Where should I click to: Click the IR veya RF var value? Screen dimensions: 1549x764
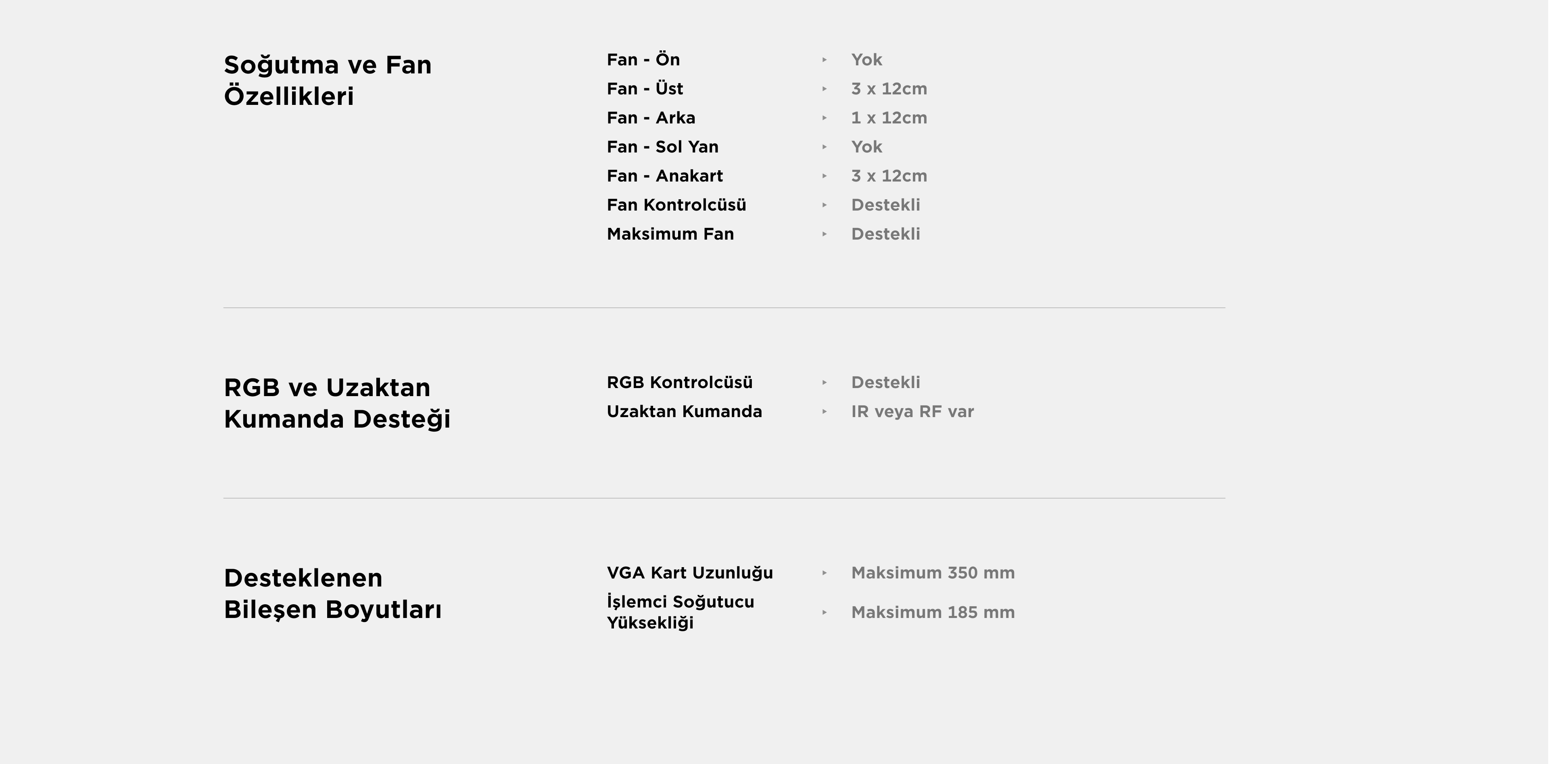pos(912,412)
